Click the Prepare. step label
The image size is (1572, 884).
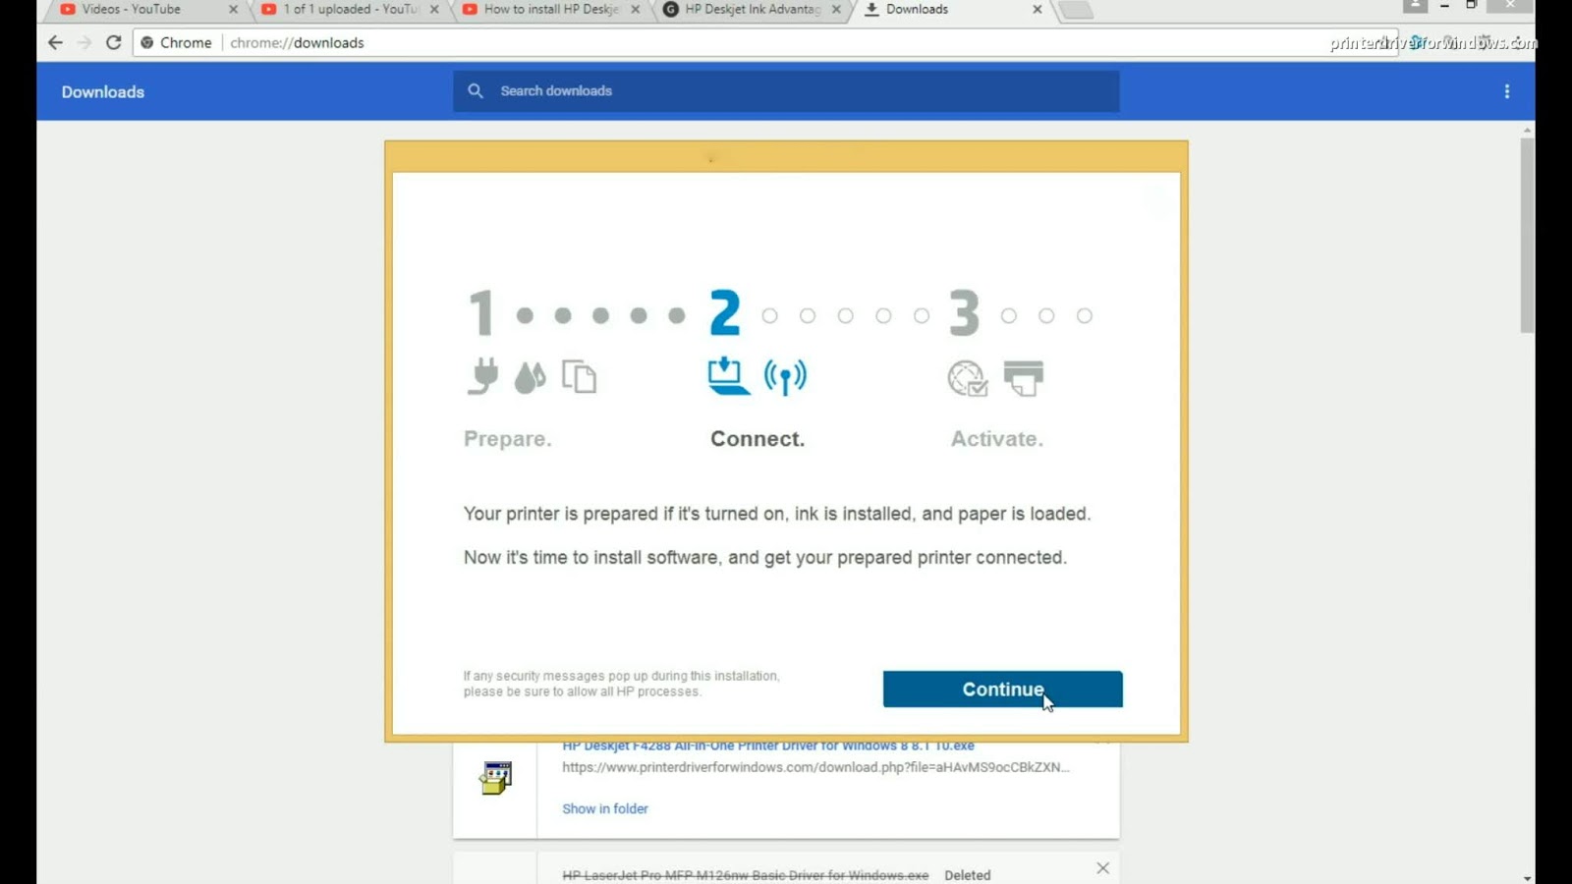508,439
